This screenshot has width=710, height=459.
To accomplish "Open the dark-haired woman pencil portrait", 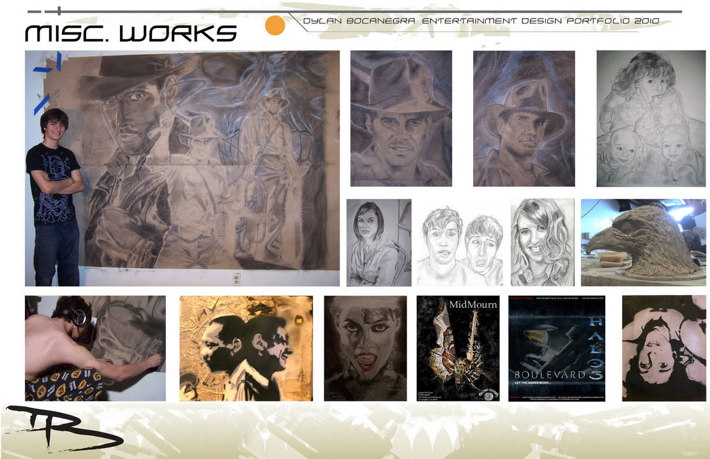I will pyautogui.click(x=379, y=243).
